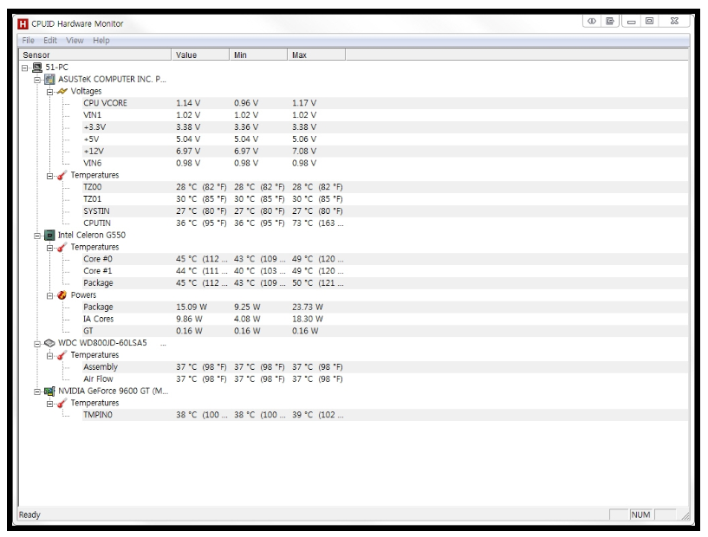708x537 pixels.
Task: Click the 73 °C max value of CPUTIN
Action: (318, 223)
